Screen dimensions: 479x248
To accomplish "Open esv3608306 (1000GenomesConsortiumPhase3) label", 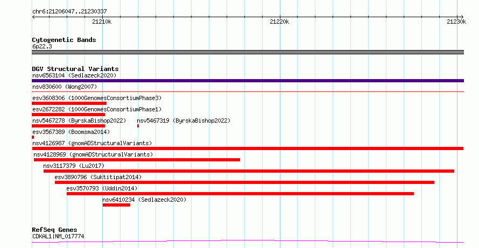I will click(x=97, y=98).
